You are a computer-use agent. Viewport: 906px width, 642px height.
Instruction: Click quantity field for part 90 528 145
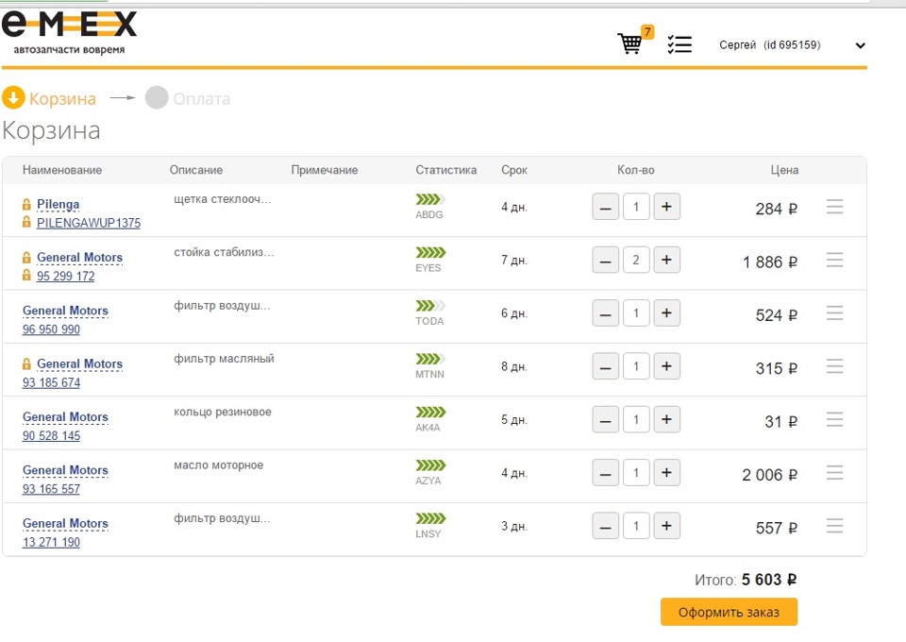[636, 420]
